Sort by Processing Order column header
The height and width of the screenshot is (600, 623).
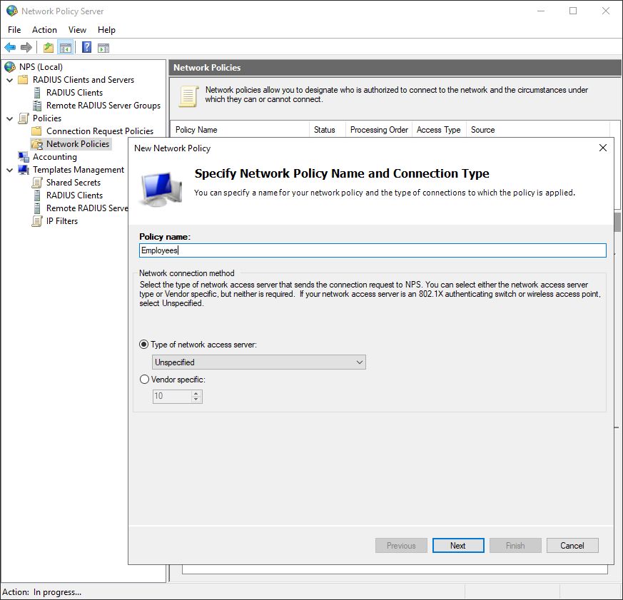point(379,130)
